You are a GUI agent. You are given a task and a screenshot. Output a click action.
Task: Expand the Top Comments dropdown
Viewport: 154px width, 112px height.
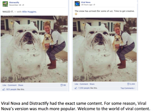click(128, 88)
